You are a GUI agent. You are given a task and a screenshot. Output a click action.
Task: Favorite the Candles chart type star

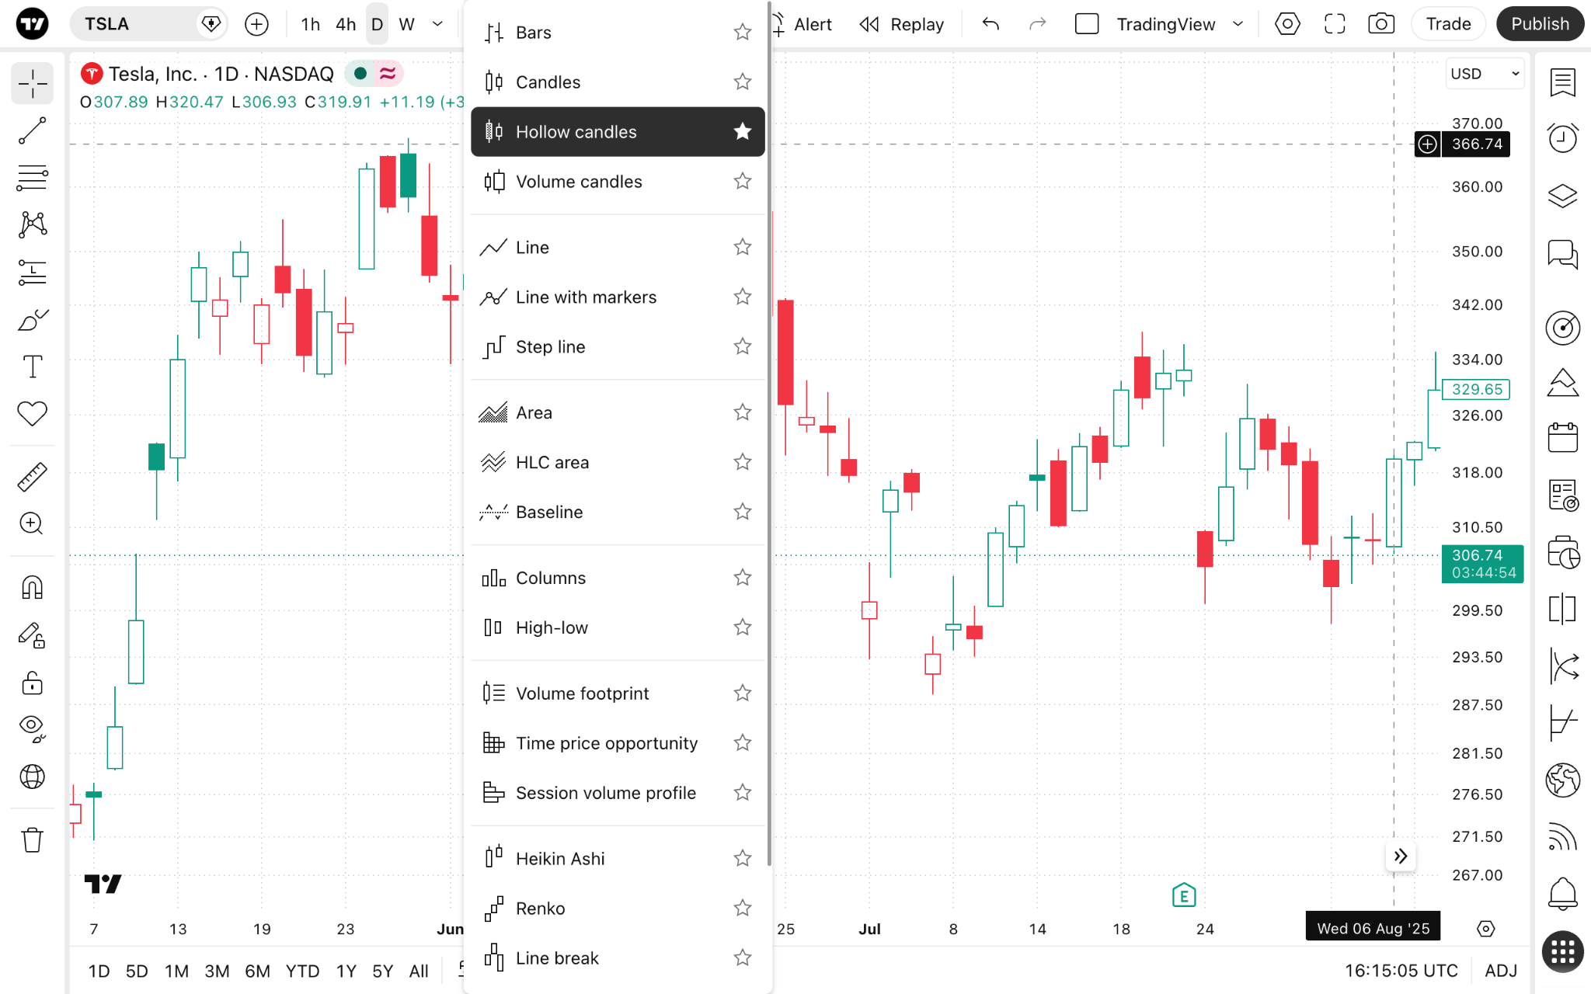point(743,82)
